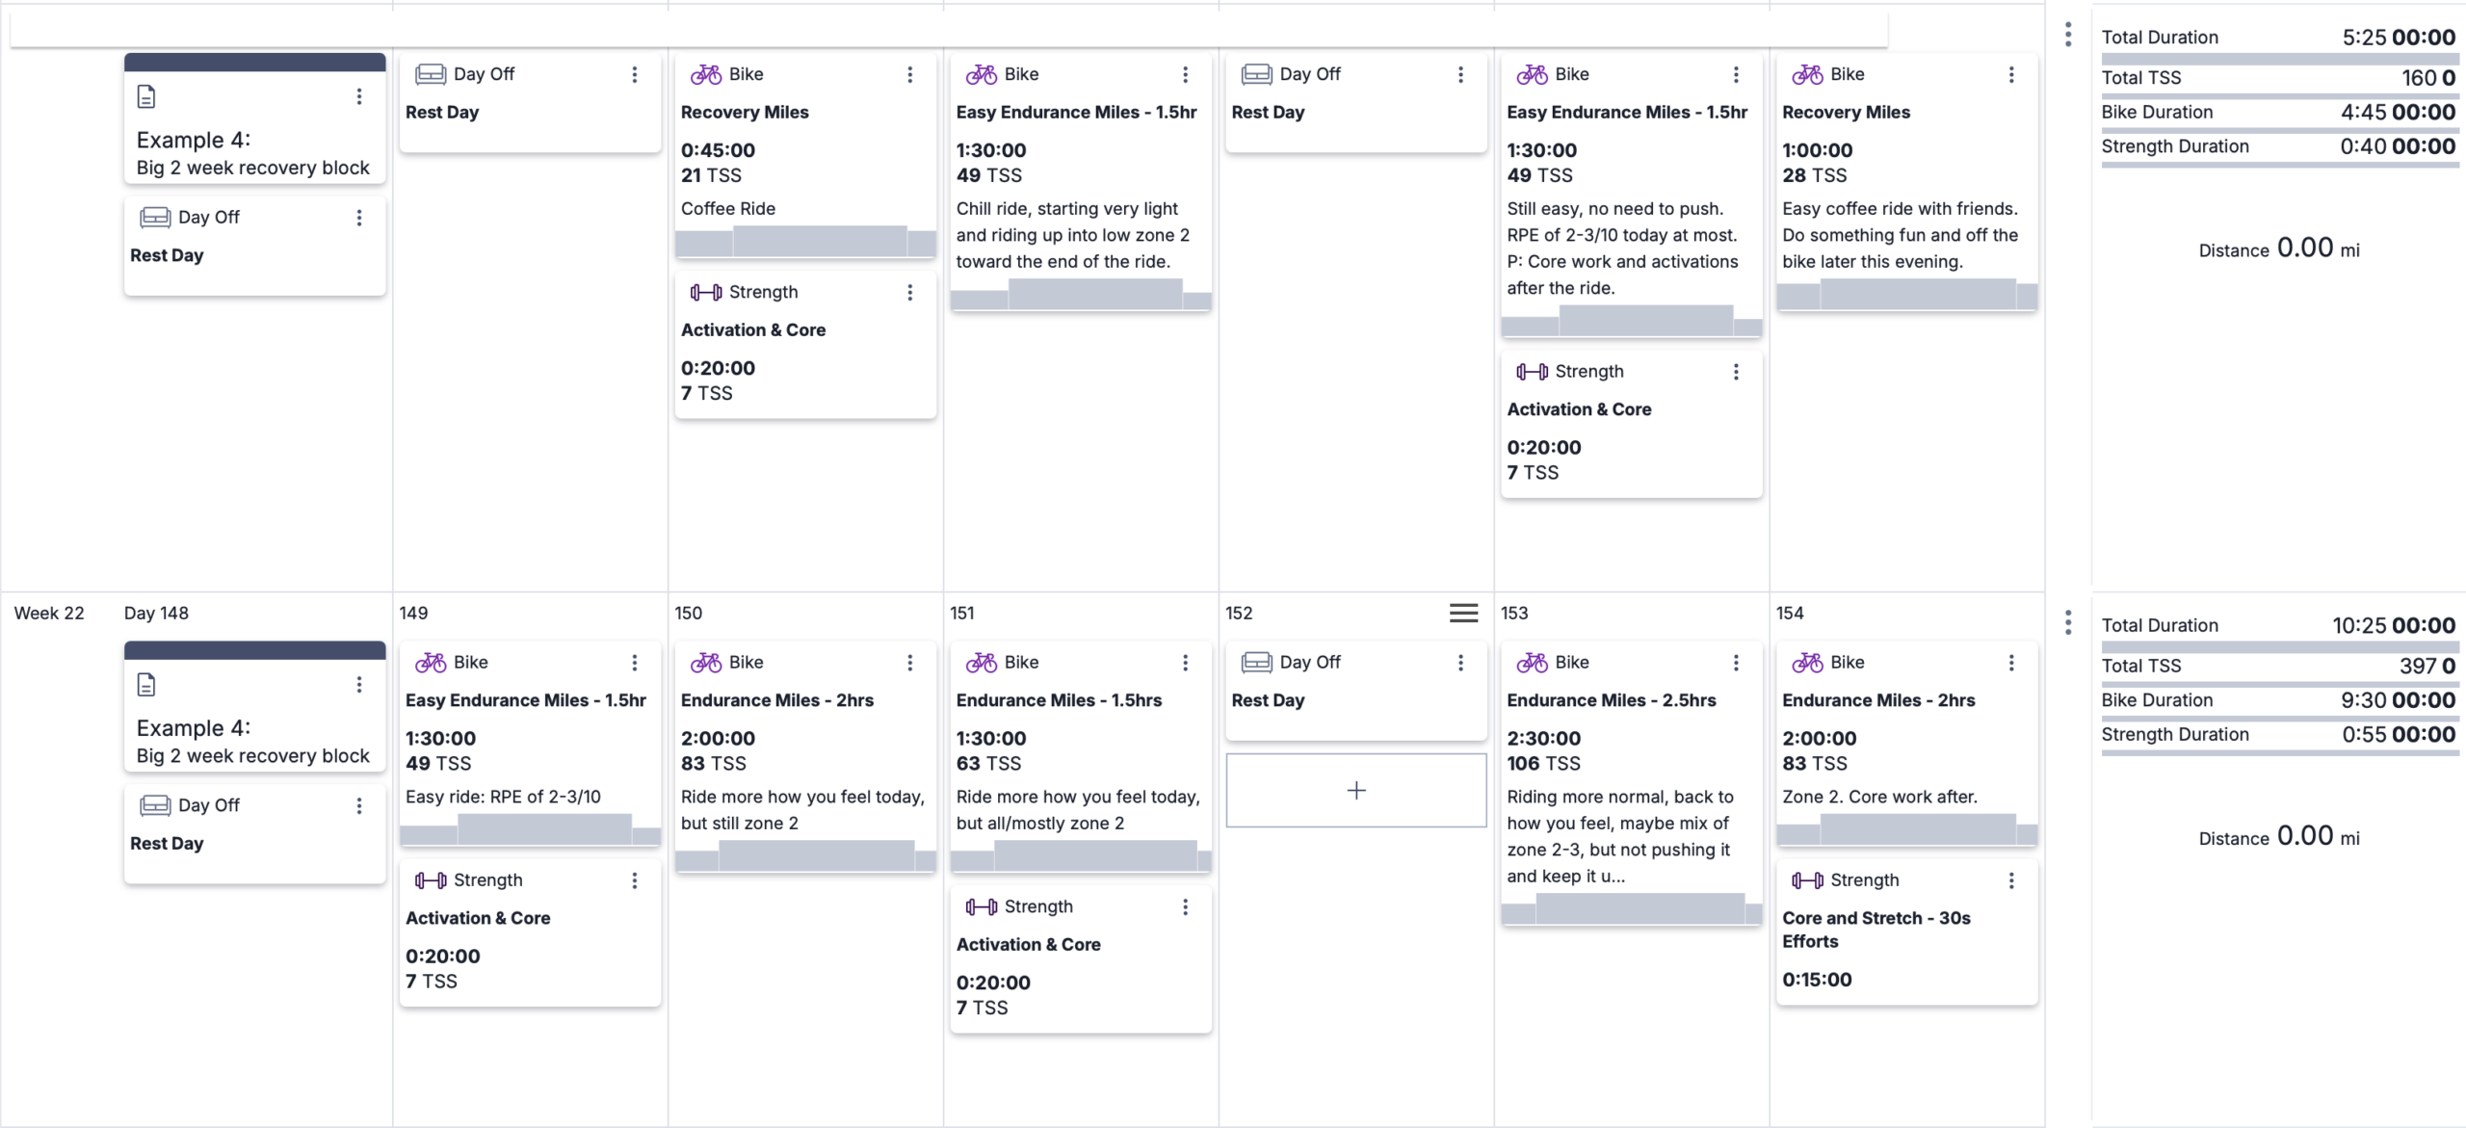Click the hamburger menu icon on day 152
Viewport: 2466px width, 1128px height.
[x=1463, y=614]
